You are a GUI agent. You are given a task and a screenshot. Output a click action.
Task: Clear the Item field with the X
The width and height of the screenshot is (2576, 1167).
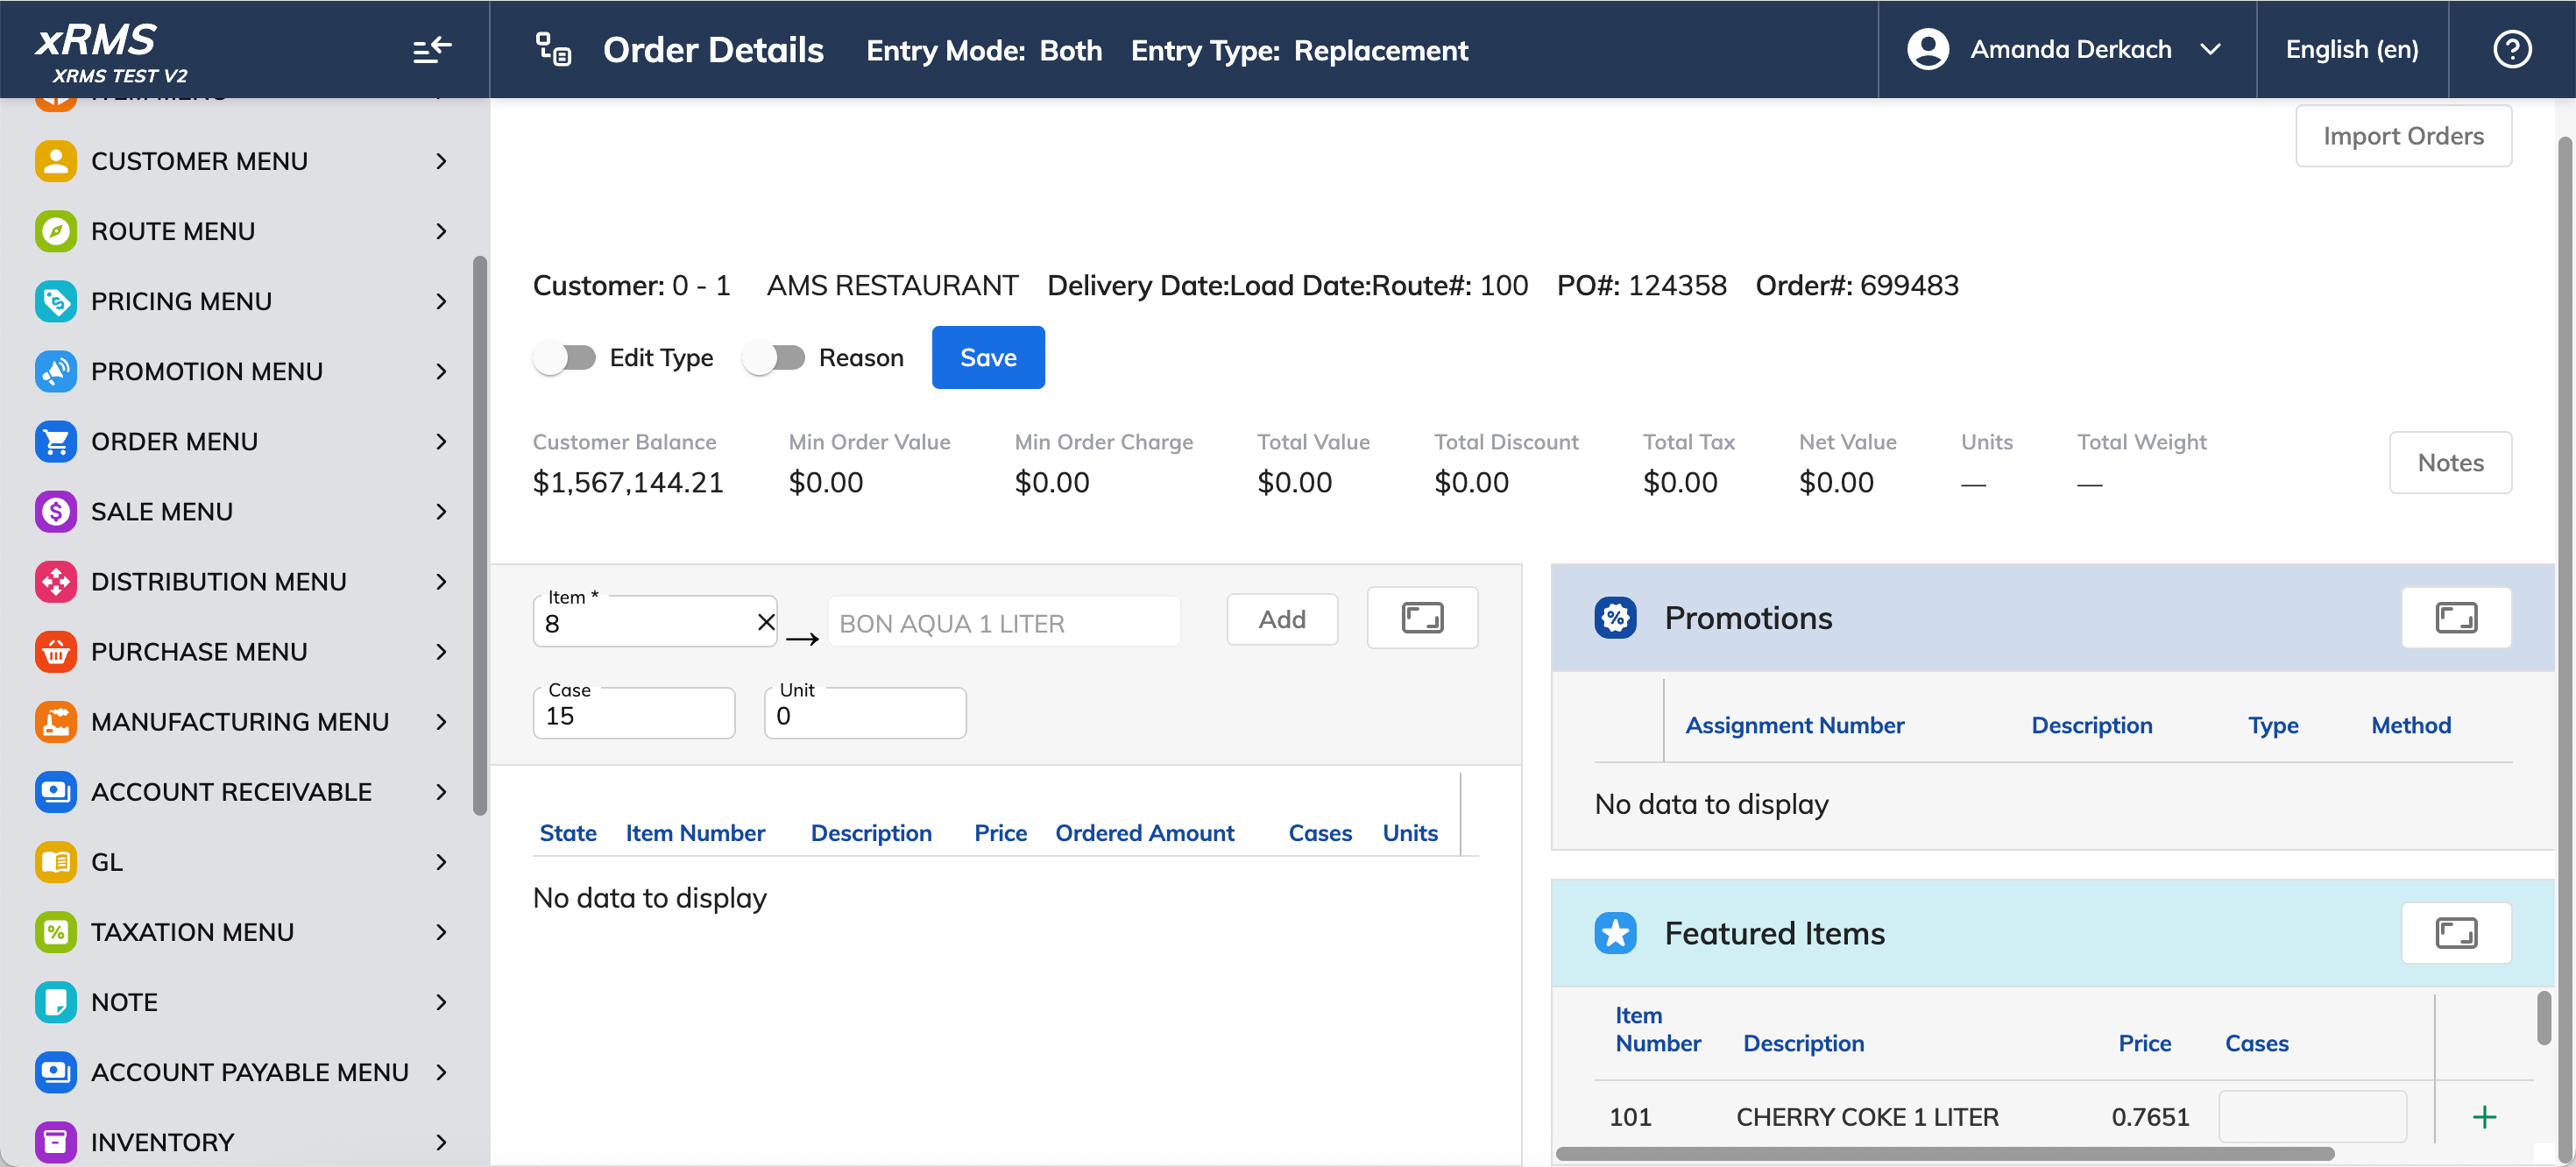(x=766, y=622)
